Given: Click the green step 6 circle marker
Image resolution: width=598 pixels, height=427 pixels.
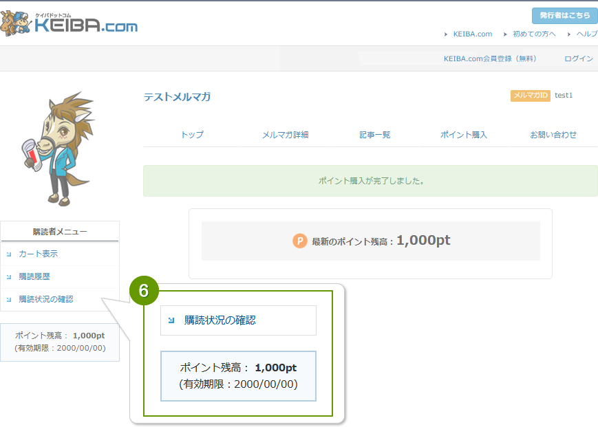Looking at the screenshot, I should pos(144,291).
